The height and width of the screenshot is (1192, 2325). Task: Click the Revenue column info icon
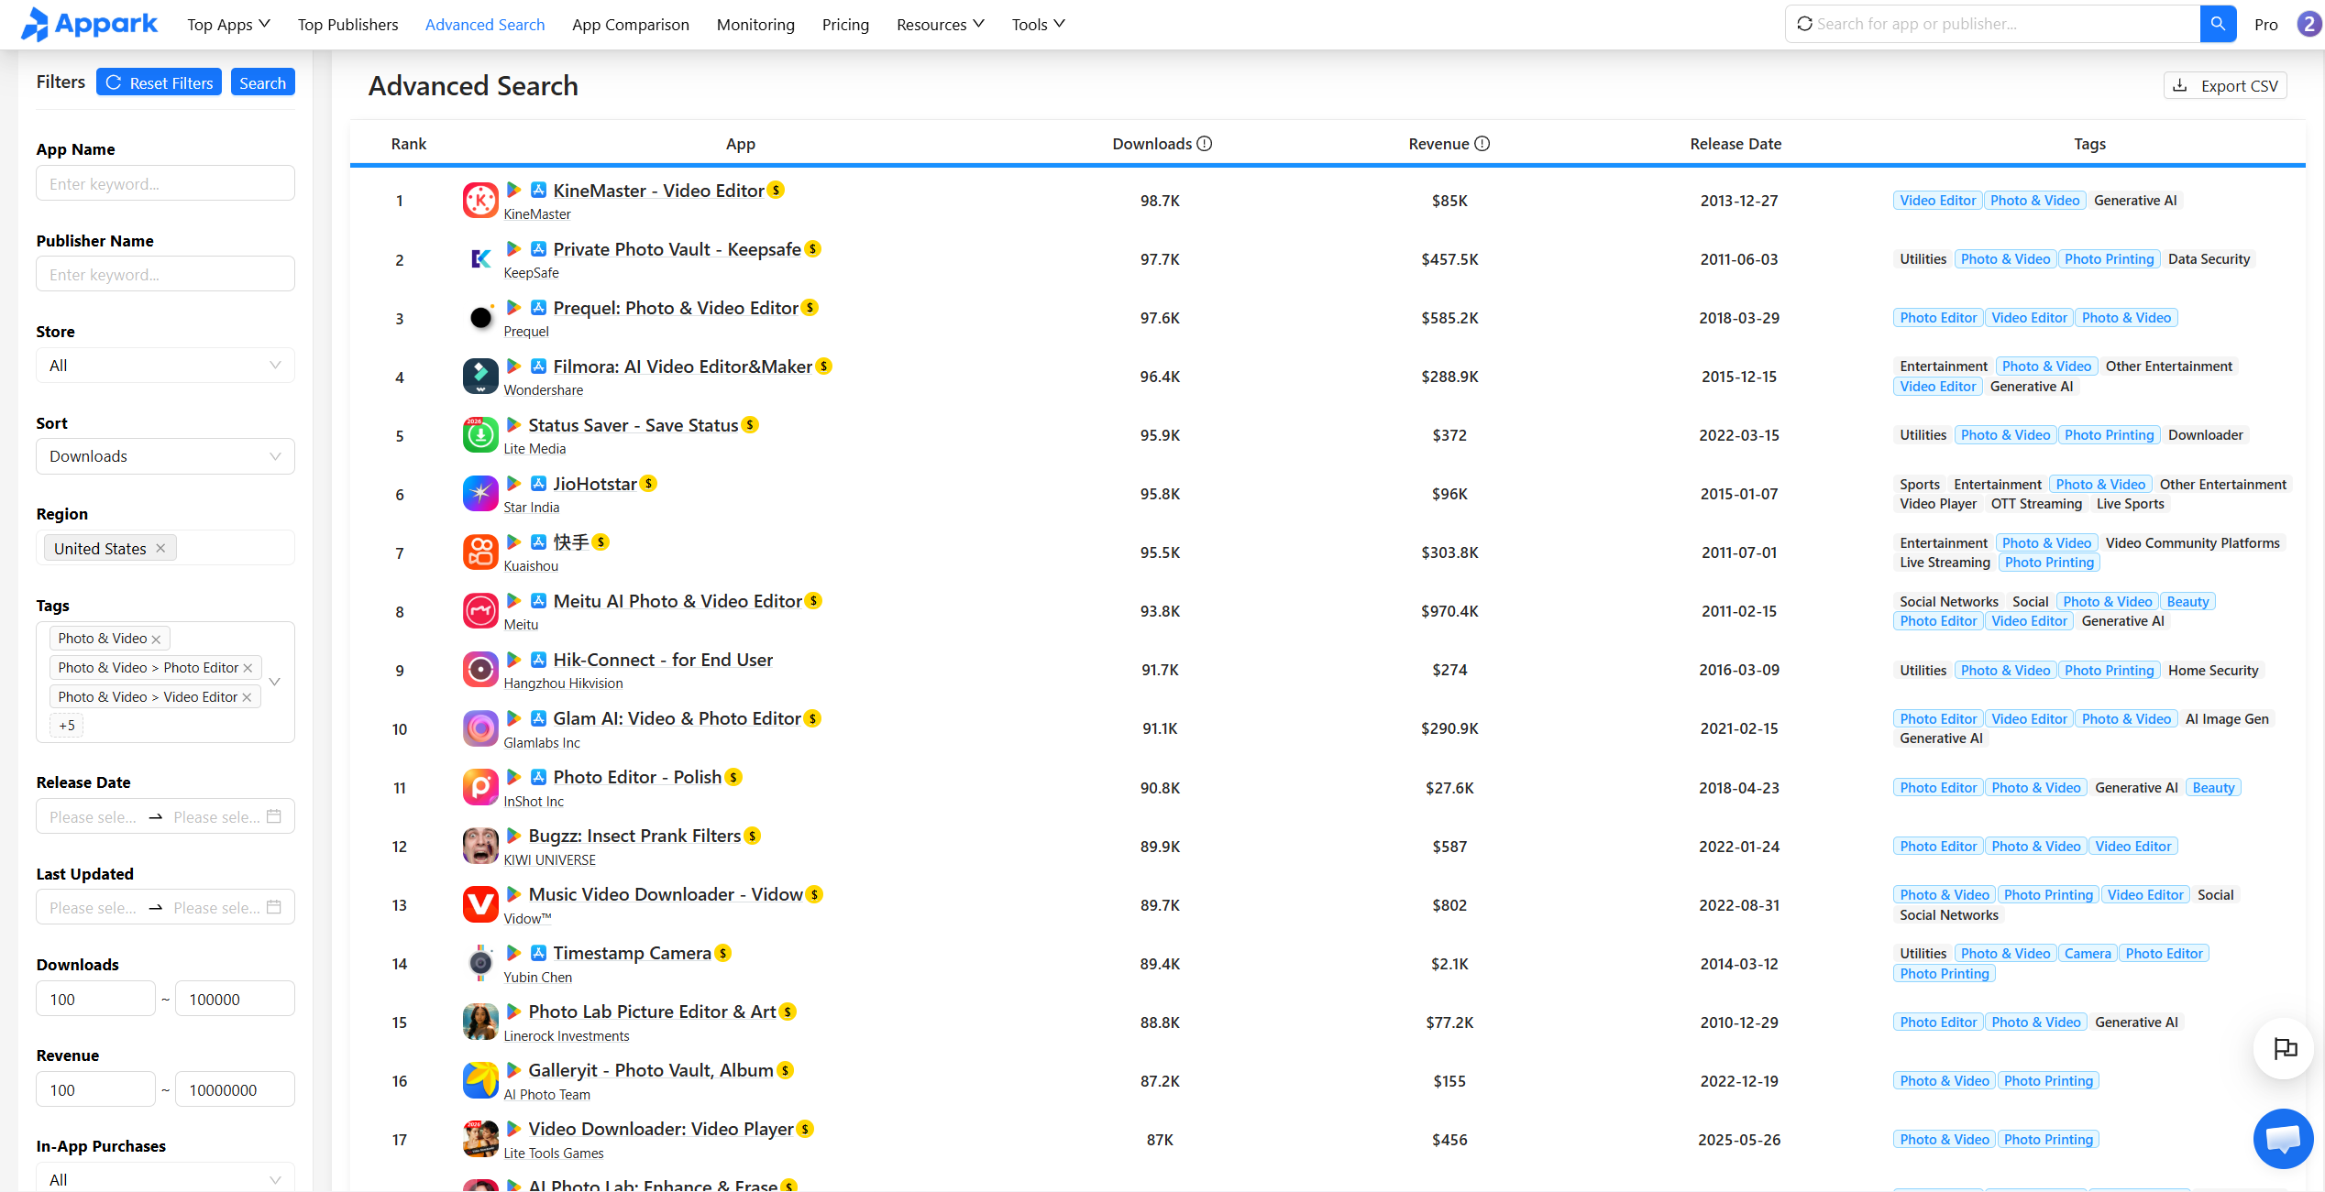pos(1482,144)
